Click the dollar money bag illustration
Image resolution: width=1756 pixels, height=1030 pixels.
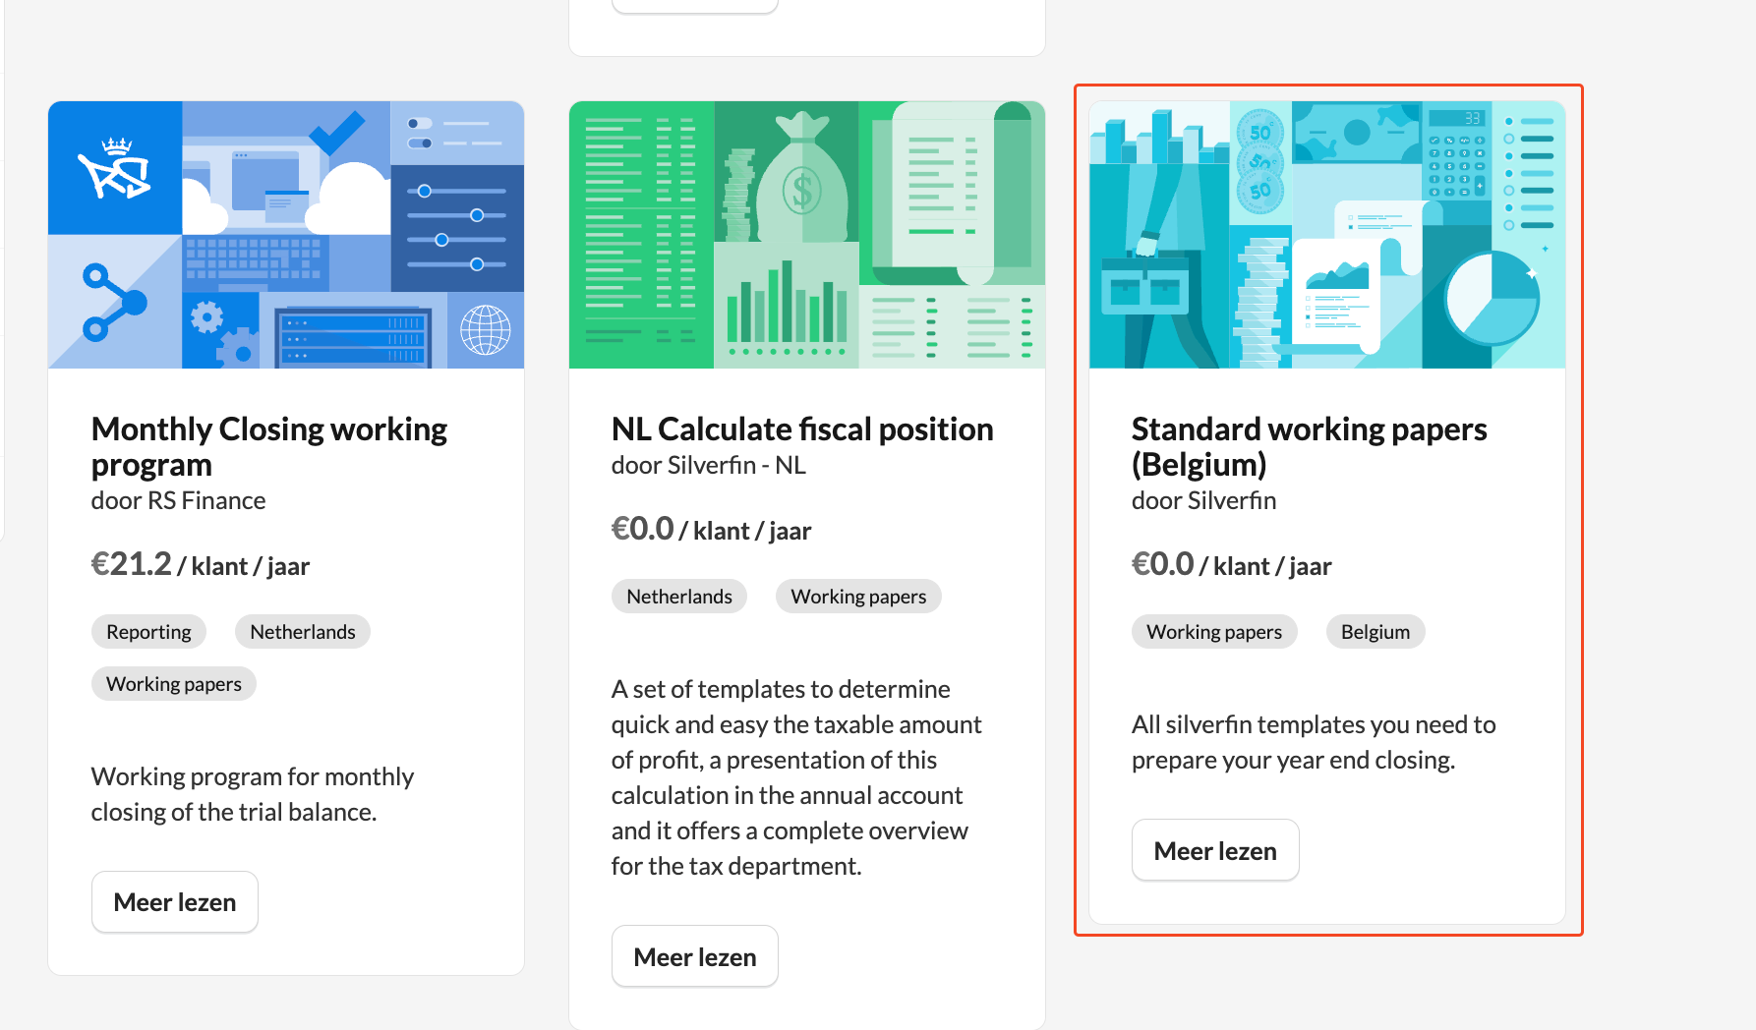[x=802, y=181]
